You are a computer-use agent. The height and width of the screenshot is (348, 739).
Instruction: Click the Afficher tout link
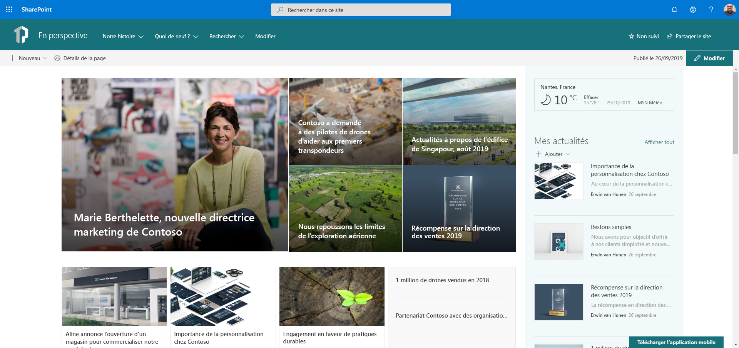659,142
